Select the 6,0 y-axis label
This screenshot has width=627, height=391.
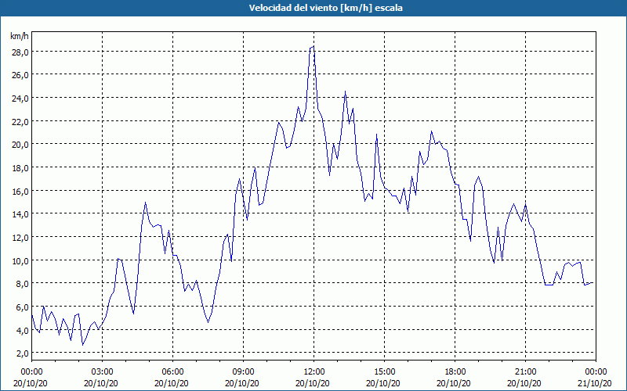pos(21,307)
